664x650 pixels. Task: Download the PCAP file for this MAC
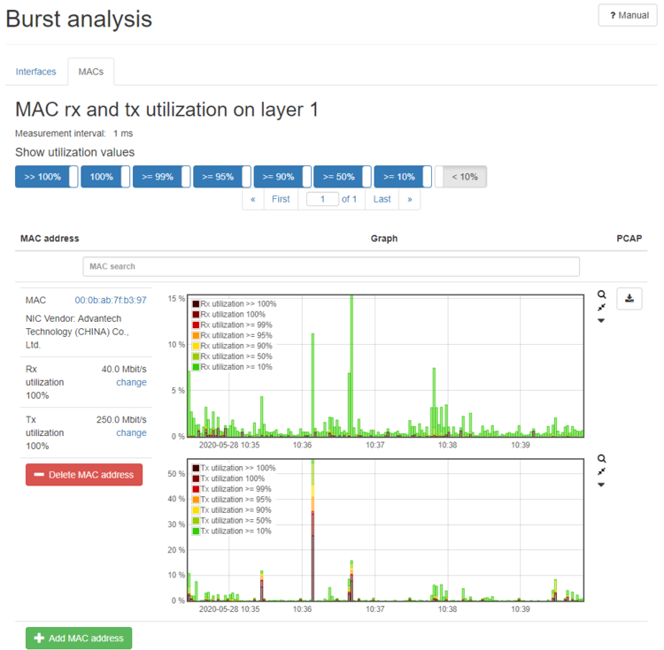tap(629, 299)
